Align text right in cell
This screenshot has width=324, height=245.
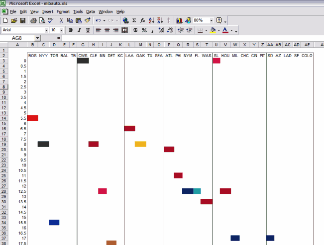pyautogui.click(x=115, y=30)
